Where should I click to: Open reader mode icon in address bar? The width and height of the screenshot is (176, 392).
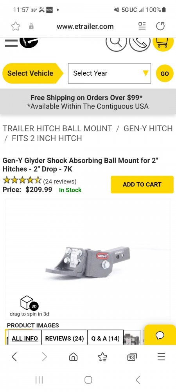pyautogui.click(x=142, y=26)
